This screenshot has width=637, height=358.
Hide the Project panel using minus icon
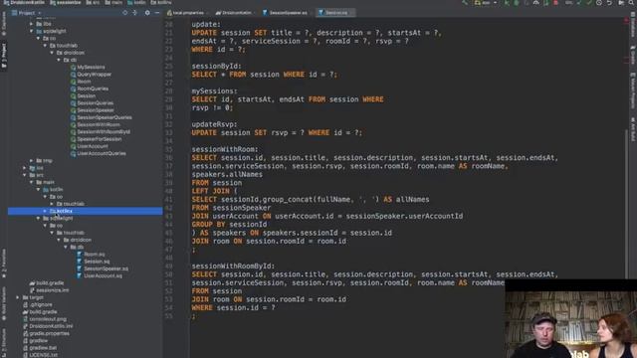pyautogui.click(x=157, y=13)
